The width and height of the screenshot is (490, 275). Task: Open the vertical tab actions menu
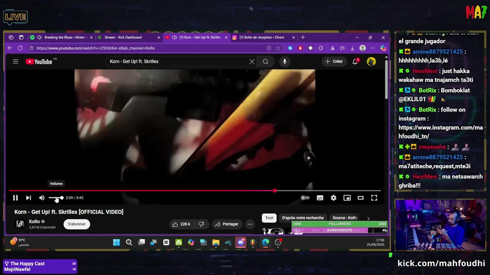click(x=21, y=37)
